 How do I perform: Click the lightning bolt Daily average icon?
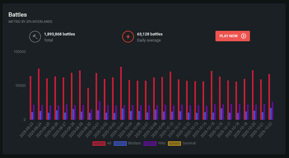pos(128,37)
